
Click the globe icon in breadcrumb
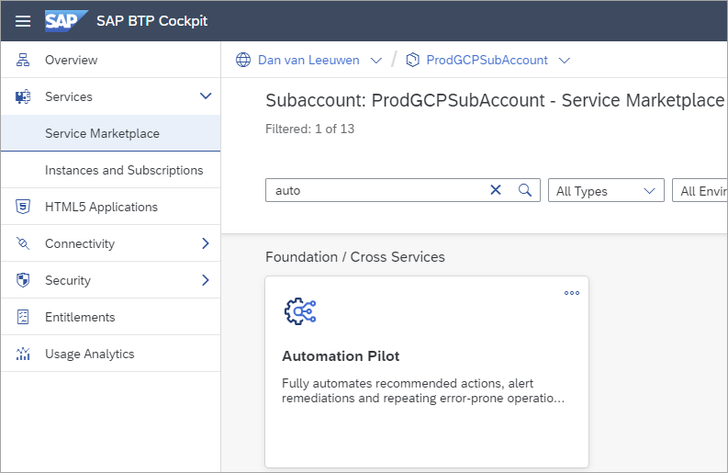tap(243, 60)
